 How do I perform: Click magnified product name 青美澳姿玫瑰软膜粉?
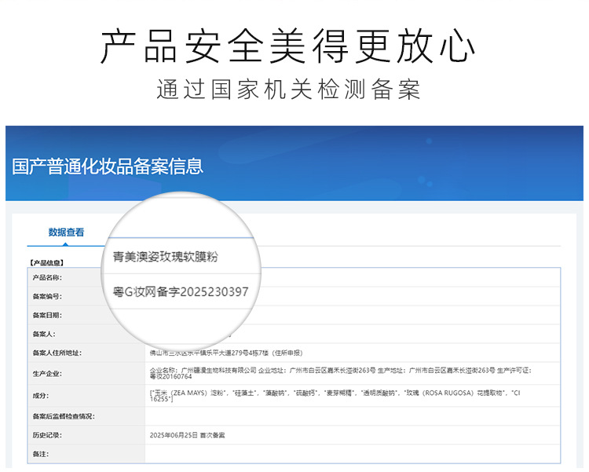pyautogui.click(x=165, y=257)
